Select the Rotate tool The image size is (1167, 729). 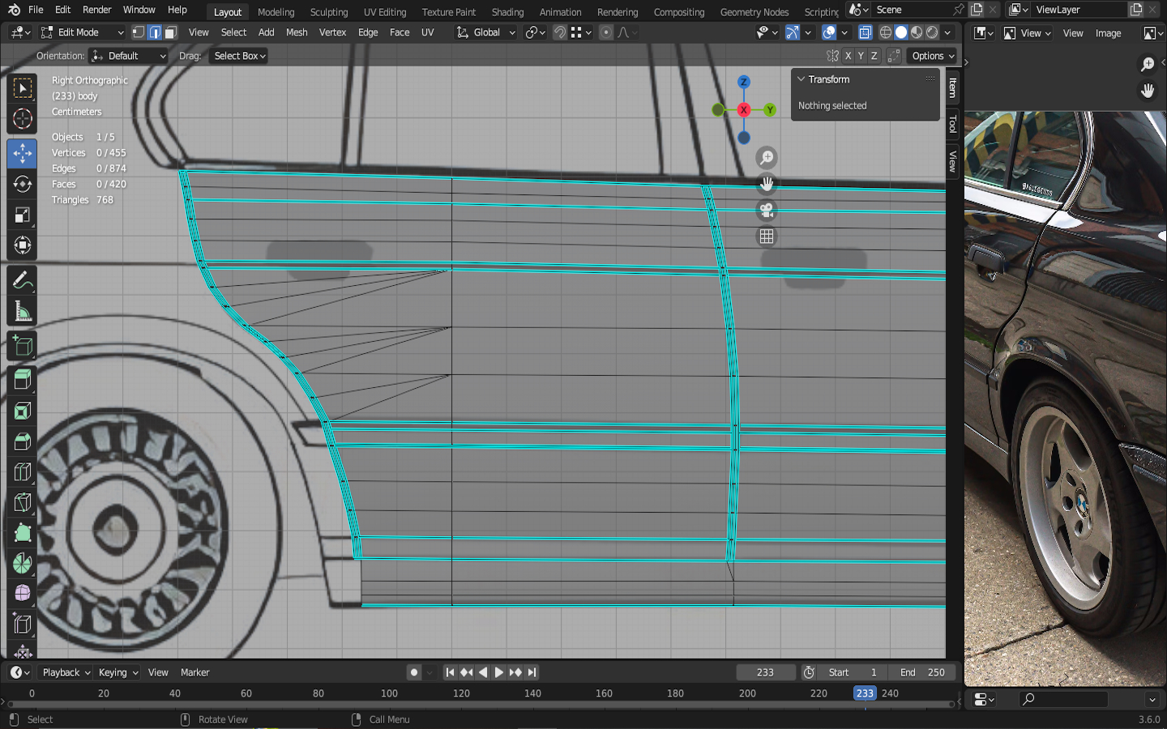pyautogui.click(x=23, y=185)
